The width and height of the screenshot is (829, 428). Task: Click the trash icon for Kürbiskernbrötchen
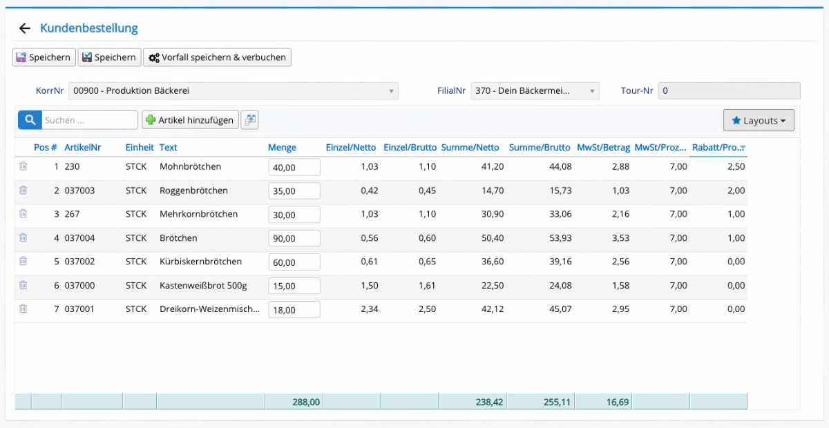[x=23, y=262]
